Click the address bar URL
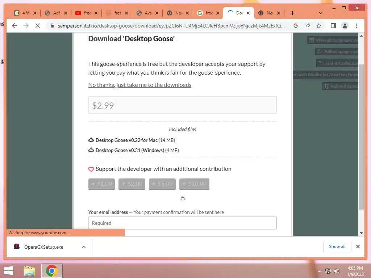 (x=171, y=26)
